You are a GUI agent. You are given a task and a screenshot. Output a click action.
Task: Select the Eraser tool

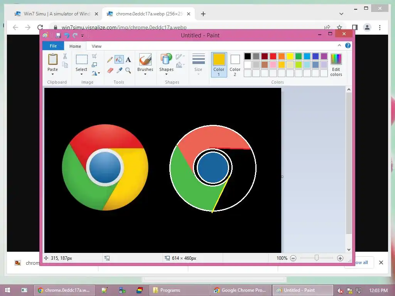(110, 70)
